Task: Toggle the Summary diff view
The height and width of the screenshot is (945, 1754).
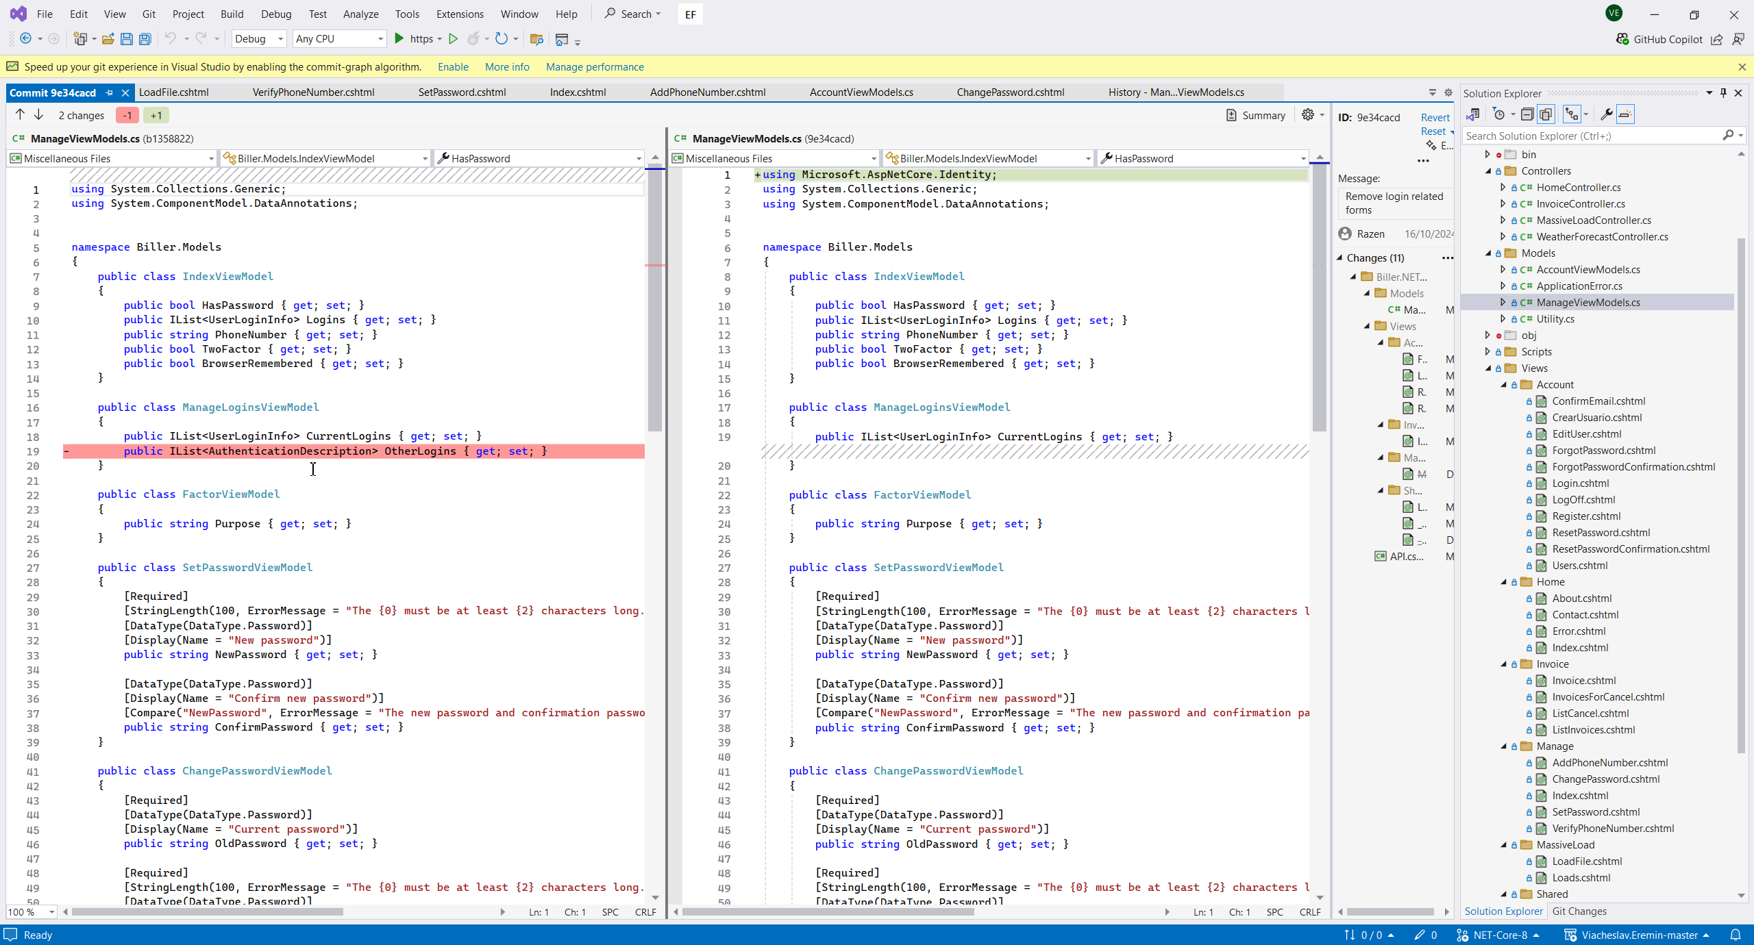Action: (1256, 115)
